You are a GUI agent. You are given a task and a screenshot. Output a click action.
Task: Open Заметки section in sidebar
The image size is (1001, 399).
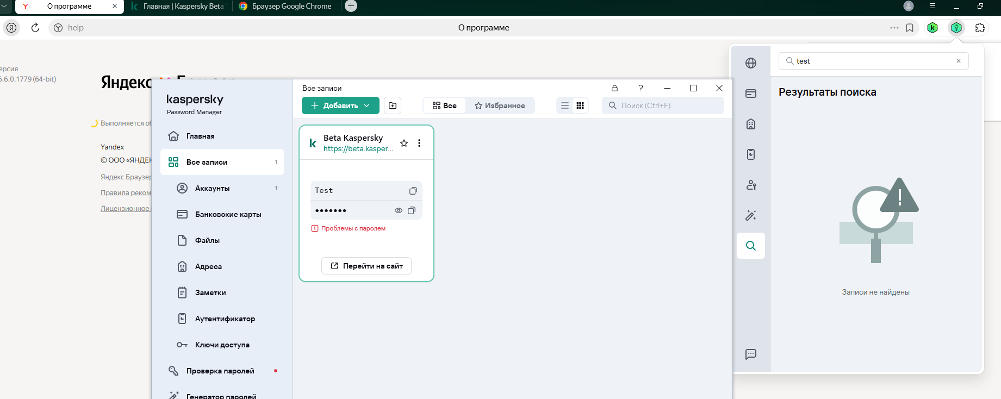point(222,292)
